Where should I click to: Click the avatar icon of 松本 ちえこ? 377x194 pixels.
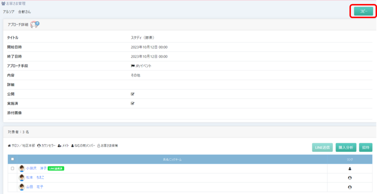pyautogui.click(x=22, y=177)
